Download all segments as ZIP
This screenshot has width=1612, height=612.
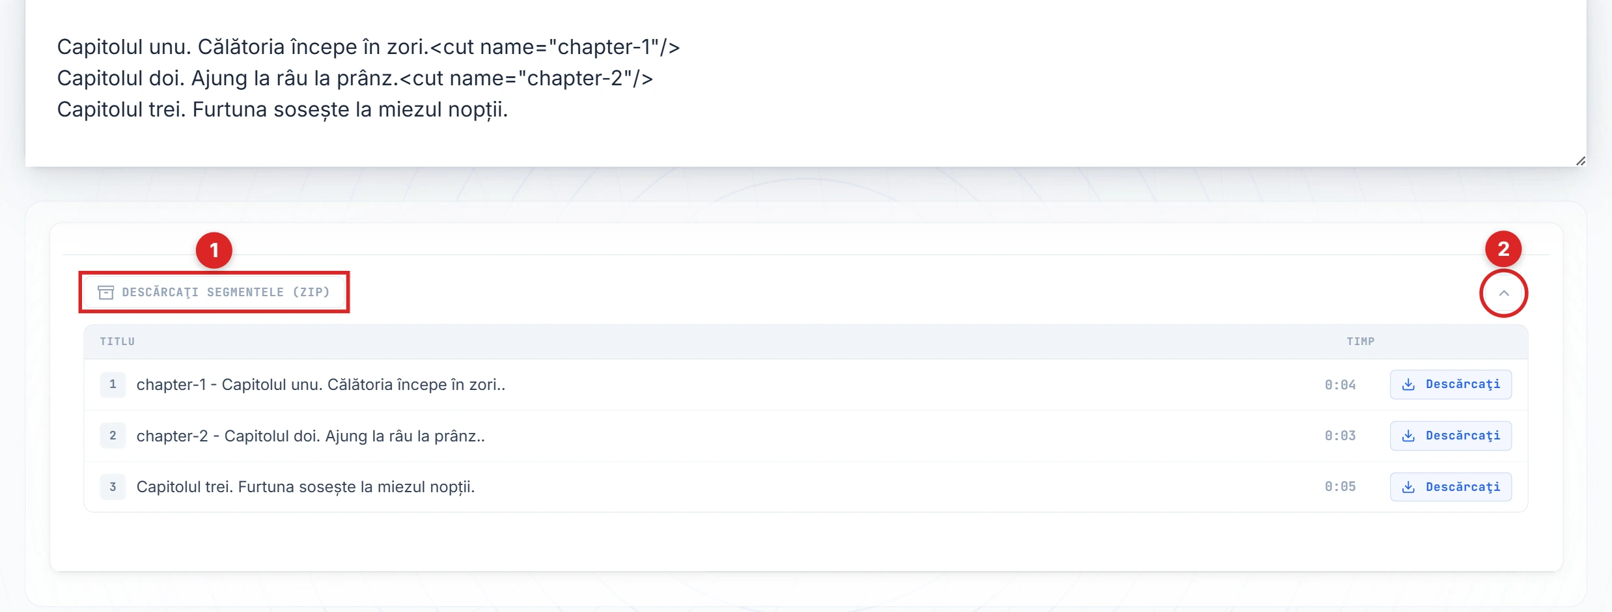click(x=225, y=292)
